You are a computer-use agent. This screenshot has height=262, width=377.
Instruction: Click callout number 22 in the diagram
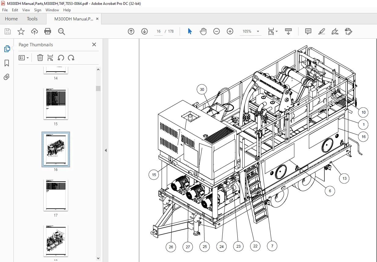[255, 246]
